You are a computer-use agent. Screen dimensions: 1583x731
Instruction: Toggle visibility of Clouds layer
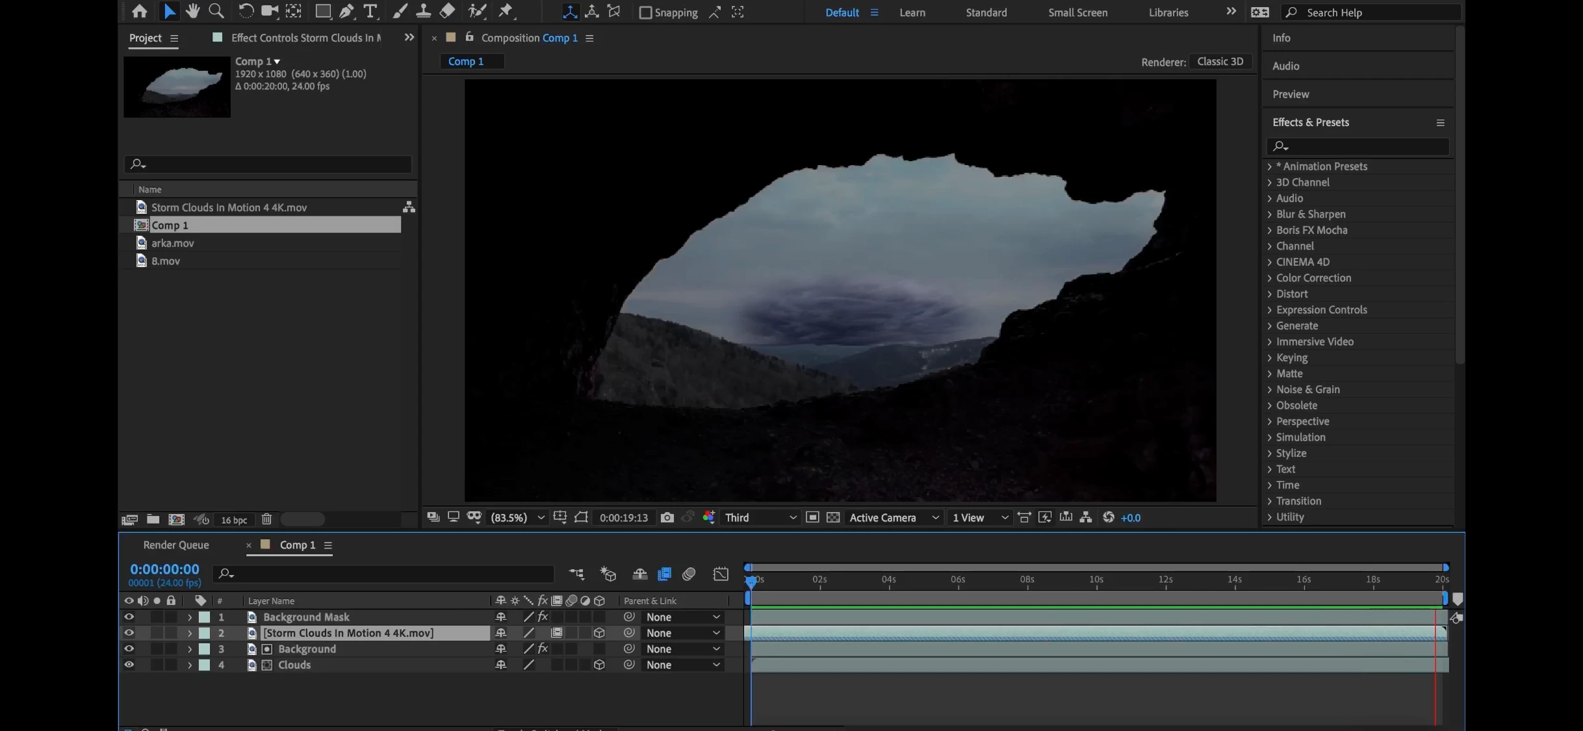point(129,665)
